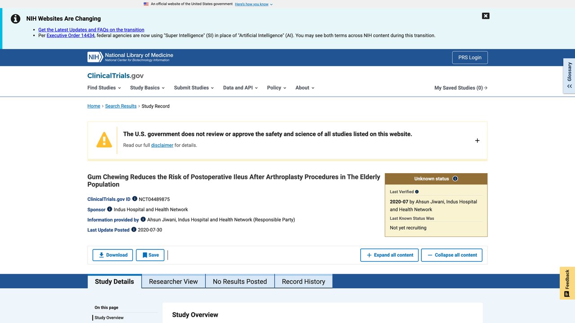This screenshot has width=575, height=323.
Task: Expand "Here's how you know" dropdown
Action: coord(254,4)
